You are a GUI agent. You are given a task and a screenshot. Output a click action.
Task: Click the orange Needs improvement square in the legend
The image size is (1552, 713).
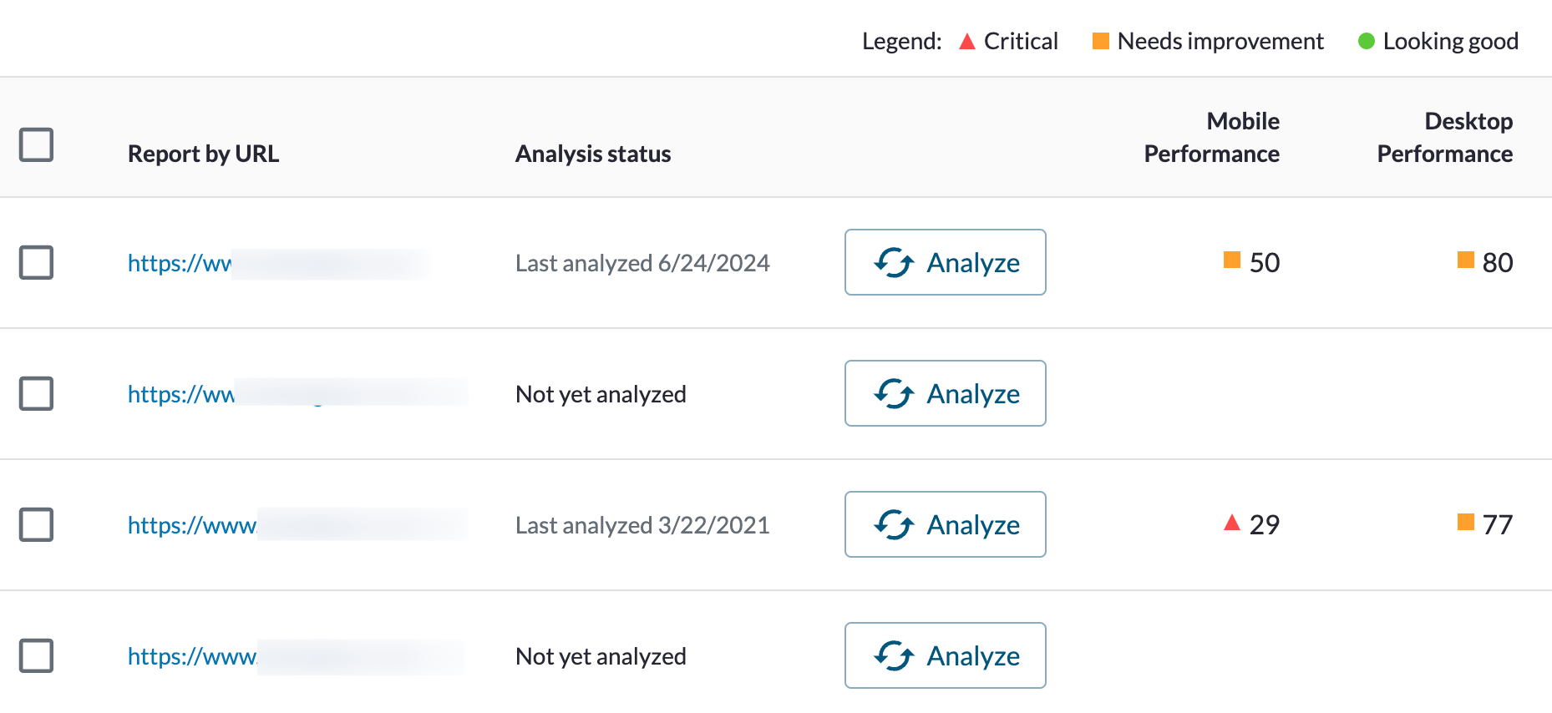click(1101, 41)
